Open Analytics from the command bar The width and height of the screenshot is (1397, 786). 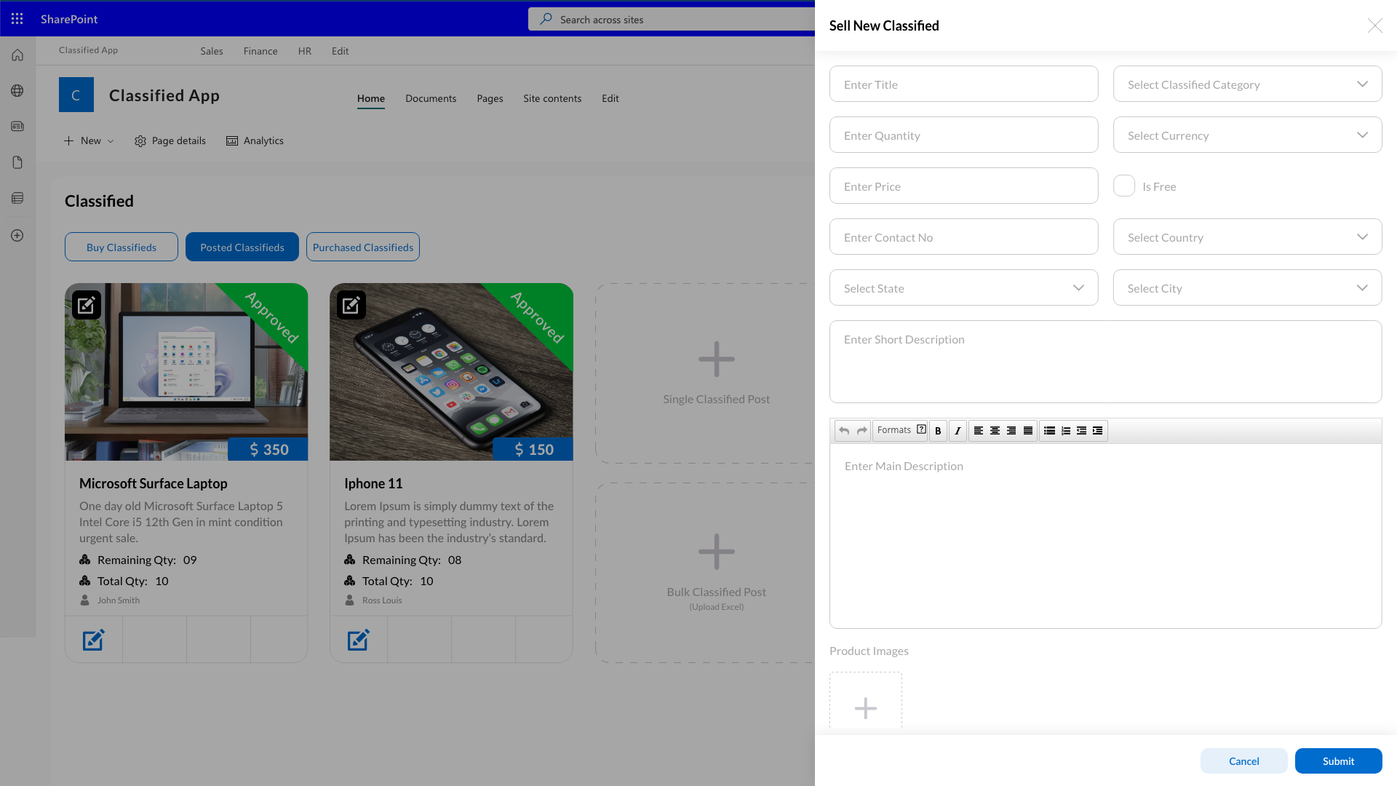click(x=255, y=140)
